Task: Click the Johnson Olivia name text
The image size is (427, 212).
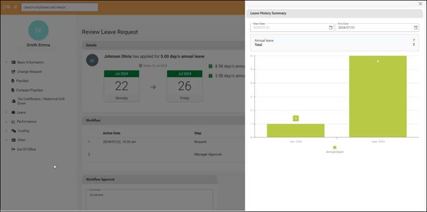Action: pyautogui.click(x=118, y=56)
